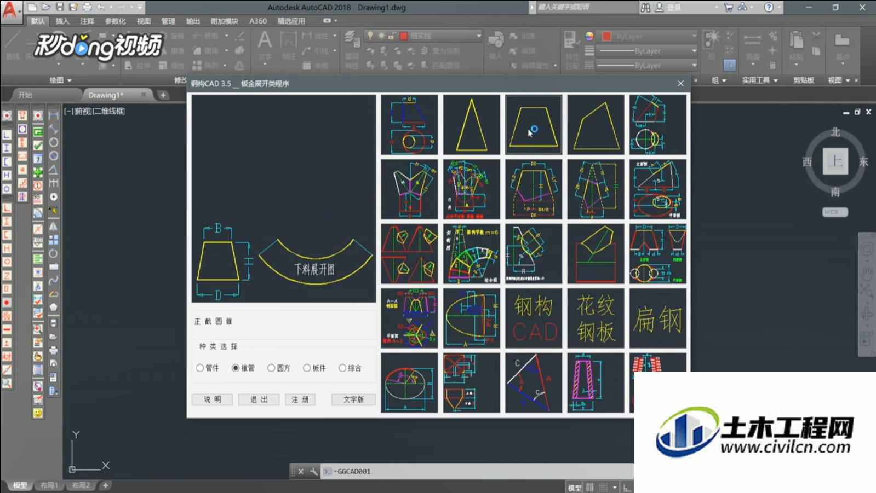
Task: Click the red layer color swatch
Action: [404, 36]
